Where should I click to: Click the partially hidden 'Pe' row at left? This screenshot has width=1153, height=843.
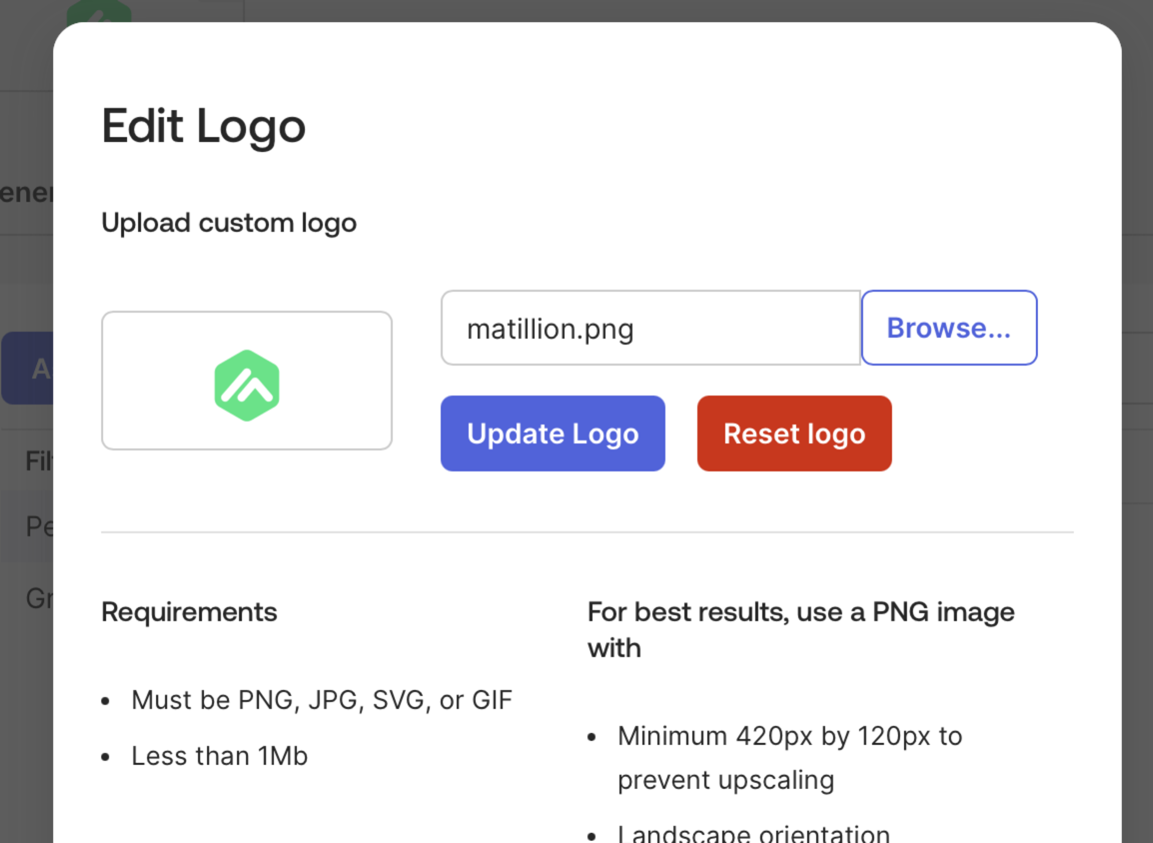pos(39,525)
